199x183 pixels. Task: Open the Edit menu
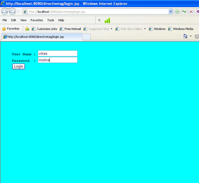click(14, 20)
